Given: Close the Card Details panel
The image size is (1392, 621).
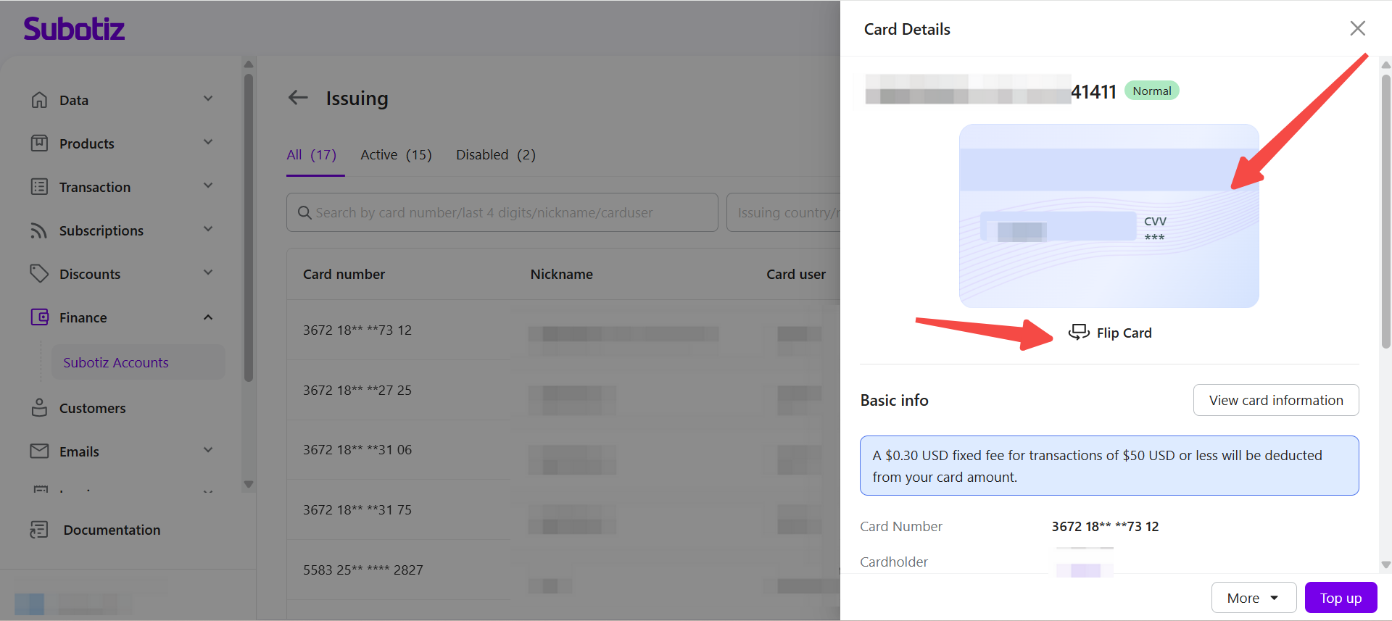Looking at the screenshot, I should tap(1357, 28).
